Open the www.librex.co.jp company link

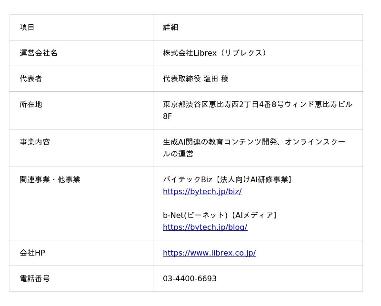(209, 253)
